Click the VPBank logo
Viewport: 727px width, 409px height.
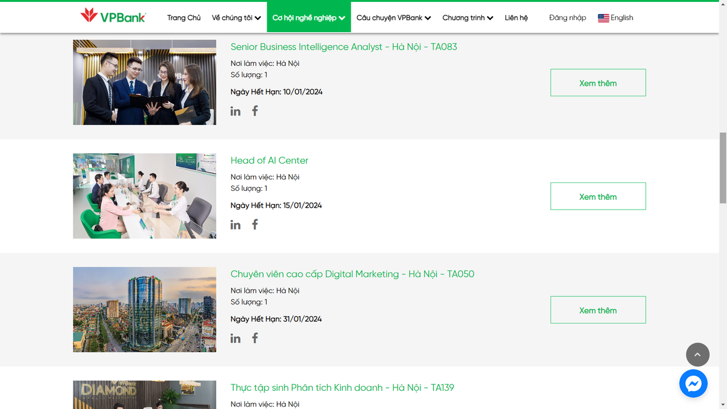pos(113,16)
